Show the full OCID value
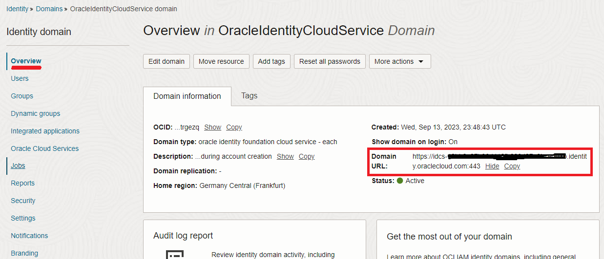Viewport: 604px width, 259px height. (212, 127)
